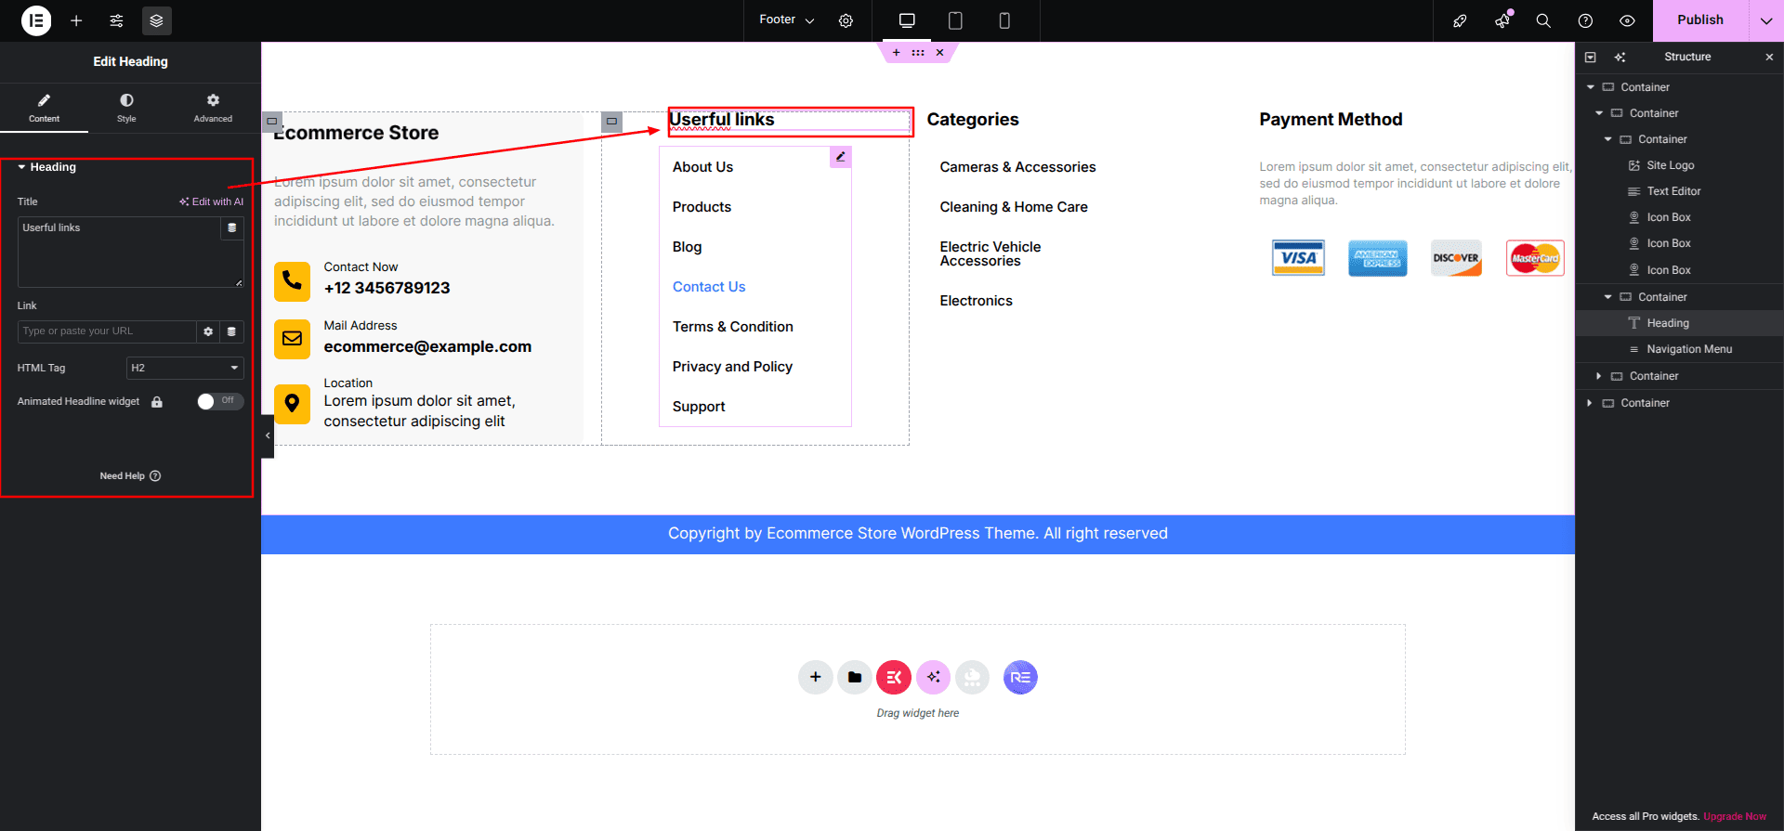Open the Finder search icon
Screen dimensions: 1784x831
click(1543, 20)
